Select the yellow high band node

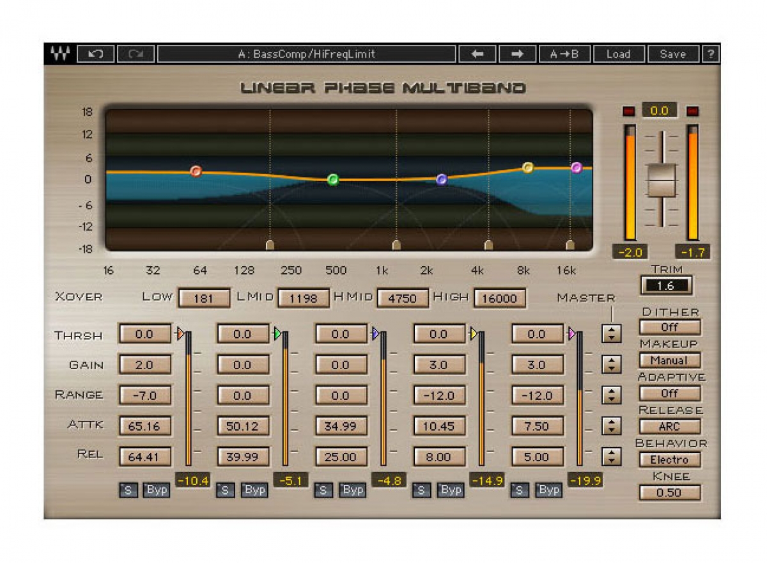(528, 168)
